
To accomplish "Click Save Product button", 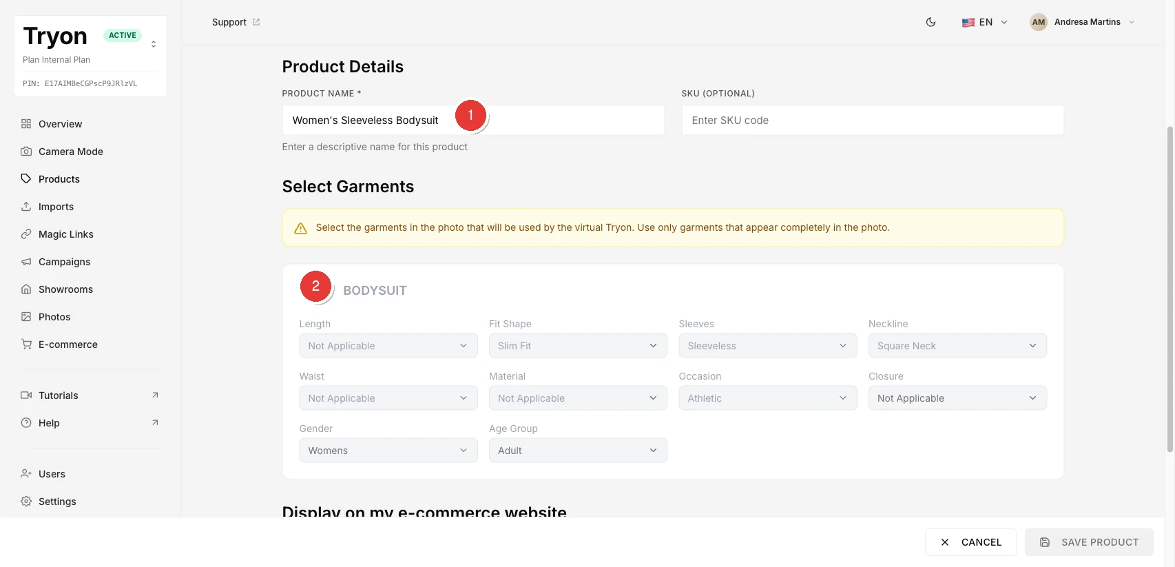I will pos(1089,542).
